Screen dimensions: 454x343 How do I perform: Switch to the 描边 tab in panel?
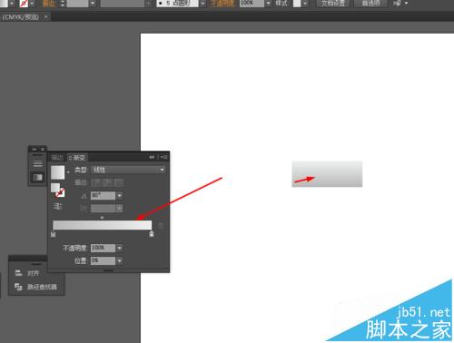(x=57, y=157)
